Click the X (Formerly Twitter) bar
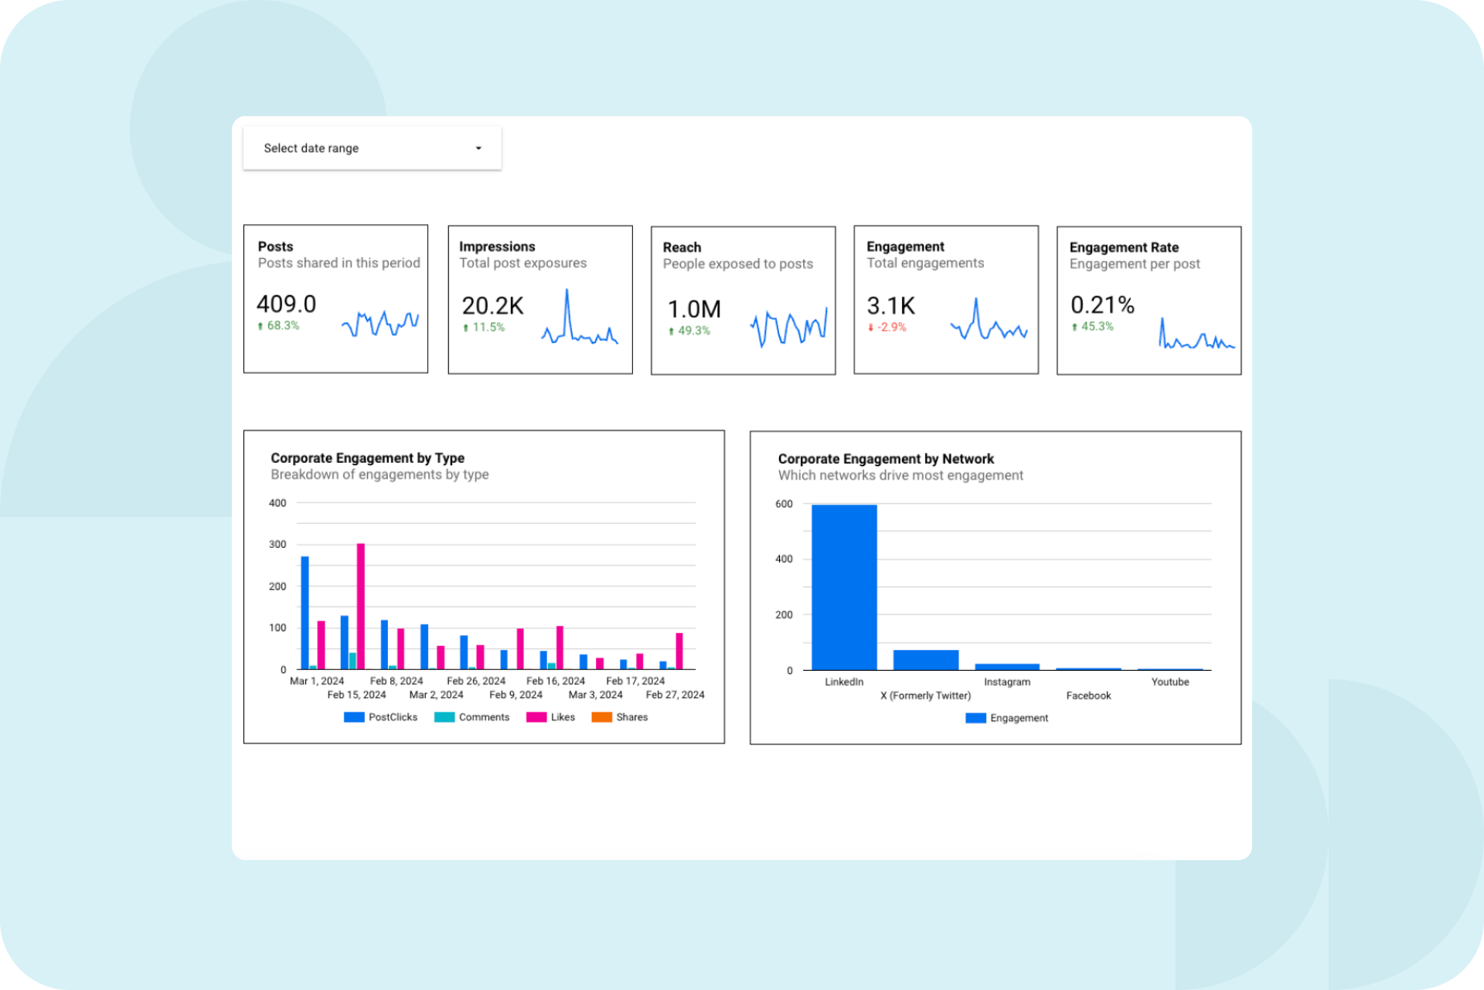This screenshot has width=1484, height=990. tap(925, 659)
